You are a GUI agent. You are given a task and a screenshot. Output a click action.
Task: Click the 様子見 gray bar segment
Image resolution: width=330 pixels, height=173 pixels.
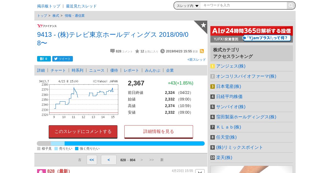pos(44,144)
